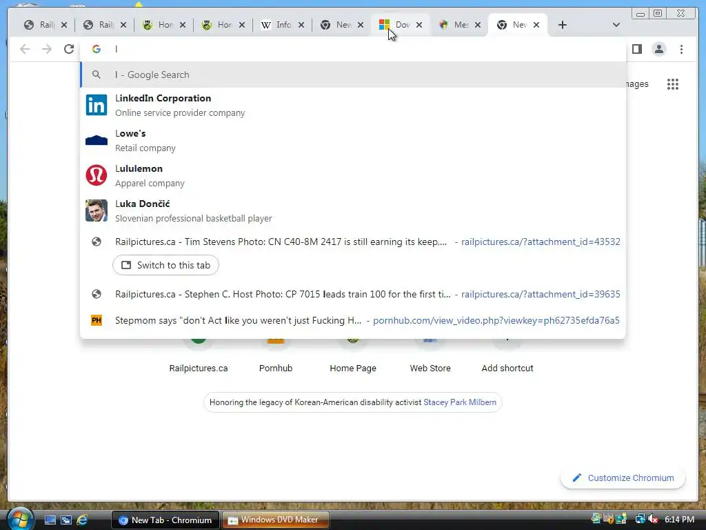This screenshot has height=530, width=706.
Task: Open the railpictures.ca attachment_id=39635 link
Action: 541,294
